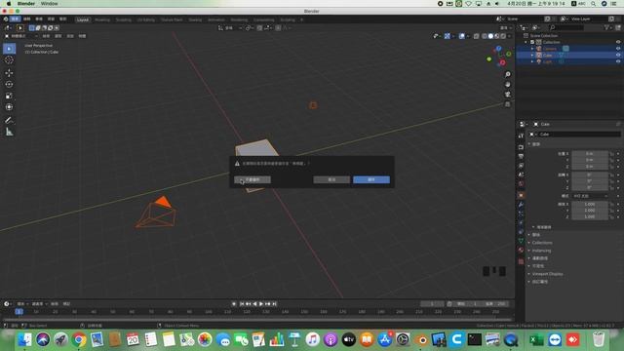
Task: Hide the Collection via its eye icon
Action: [618, 42]
